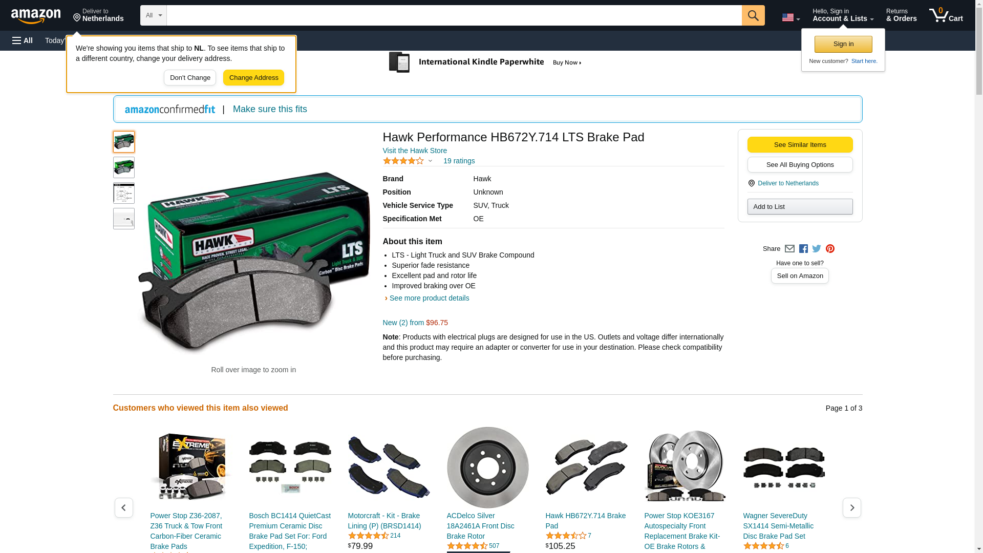The image size is (983, 553).
Task: Click the search magnifier button
Action: tap(753, 15)
